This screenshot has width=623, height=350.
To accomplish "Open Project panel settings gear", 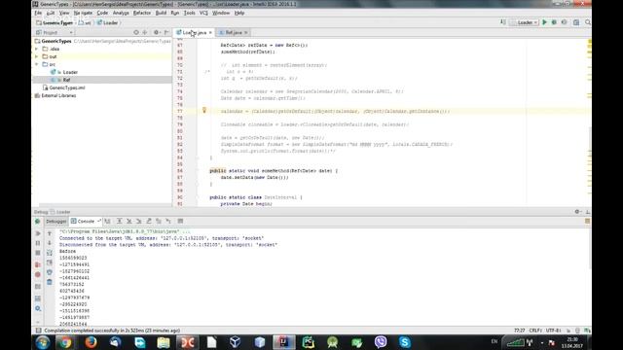I will [156, 32].
